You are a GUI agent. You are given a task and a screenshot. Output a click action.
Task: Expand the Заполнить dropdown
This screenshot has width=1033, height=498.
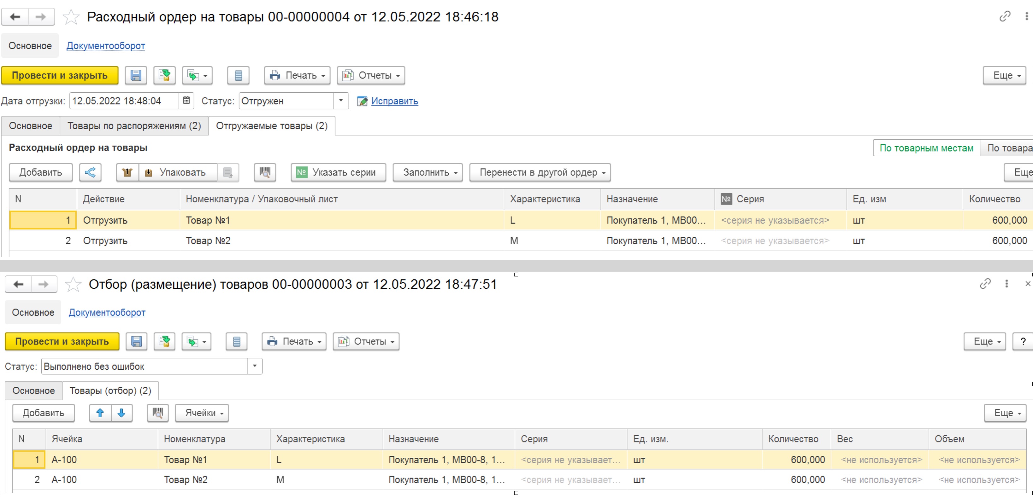[428, 172]
